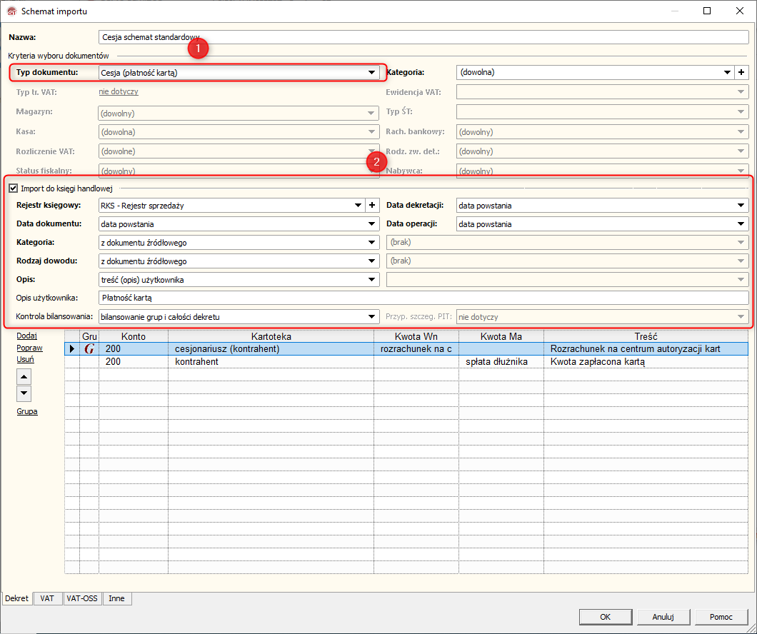Click the Popraw link

[29, 348]
